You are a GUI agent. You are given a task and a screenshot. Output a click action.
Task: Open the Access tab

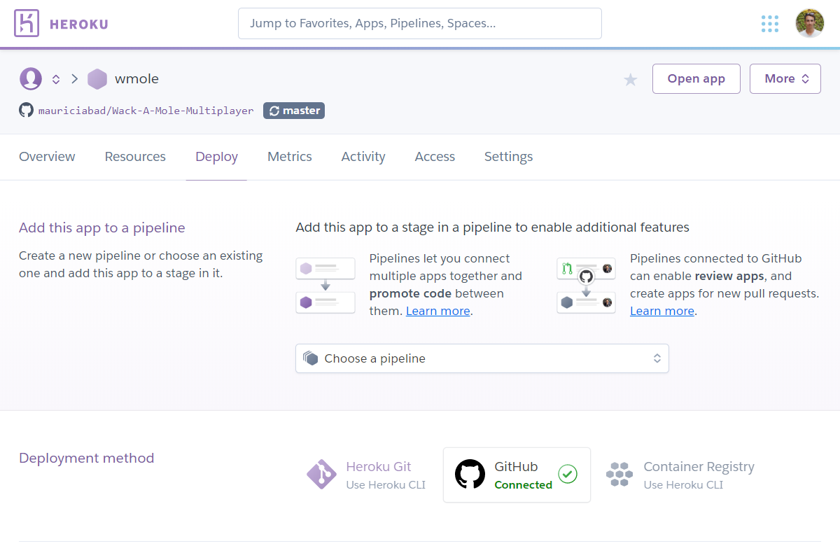[x=435, y=157]
